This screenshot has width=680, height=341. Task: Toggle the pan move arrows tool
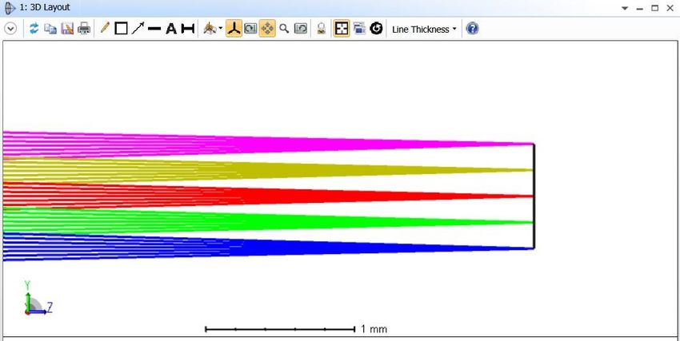267,29
